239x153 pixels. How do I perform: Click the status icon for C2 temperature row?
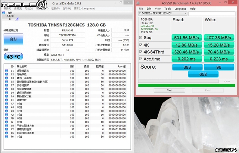(x=6, y=129)
